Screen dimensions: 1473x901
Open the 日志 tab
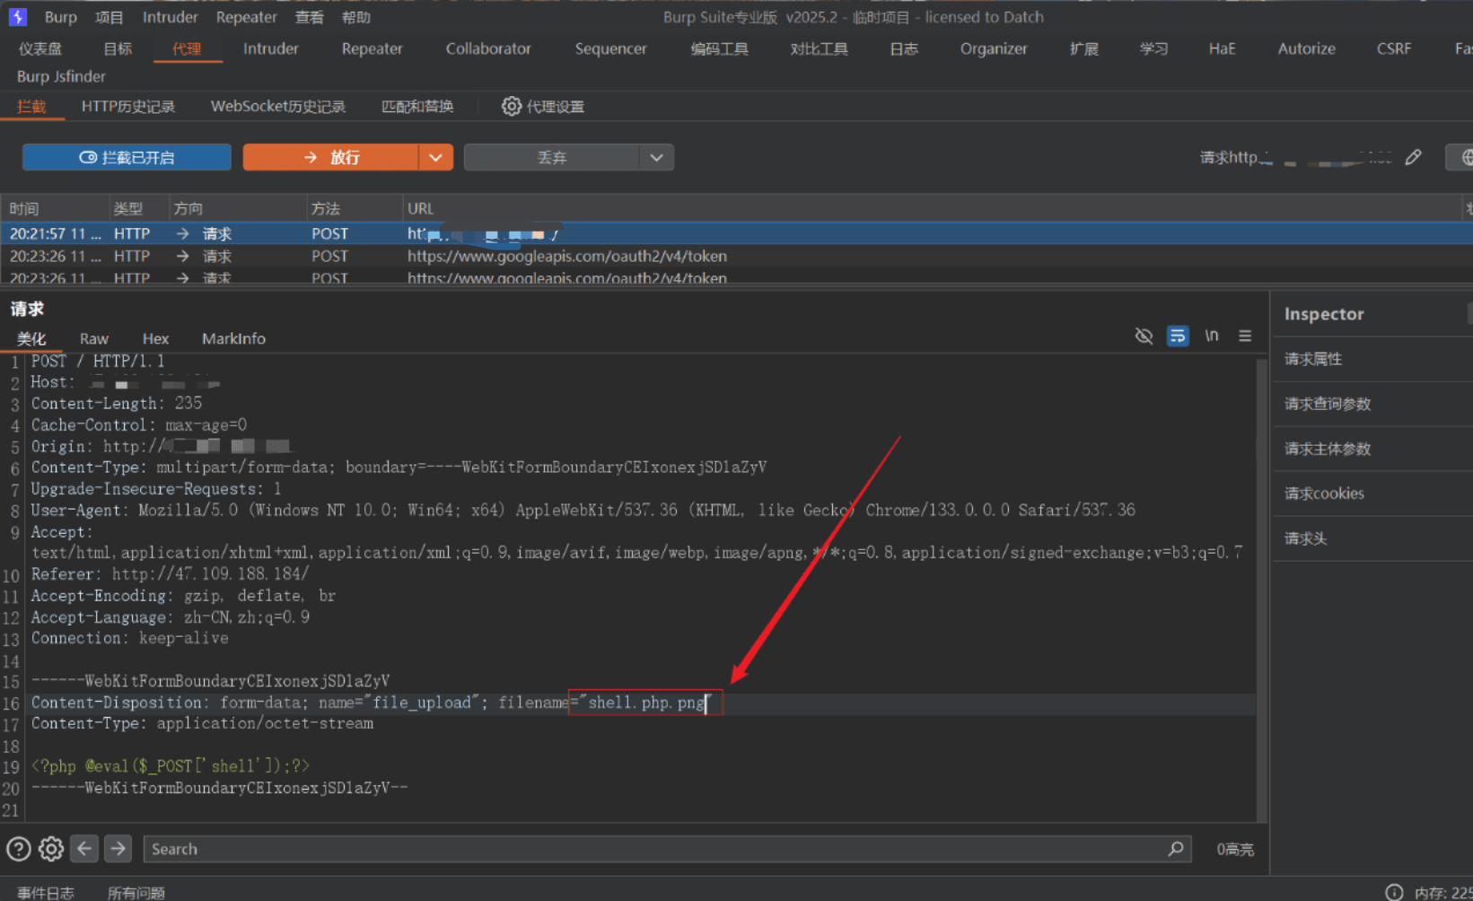(904, 48)
